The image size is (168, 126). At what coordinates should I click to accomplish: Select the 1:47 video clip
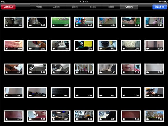click(x=108, y=69)
